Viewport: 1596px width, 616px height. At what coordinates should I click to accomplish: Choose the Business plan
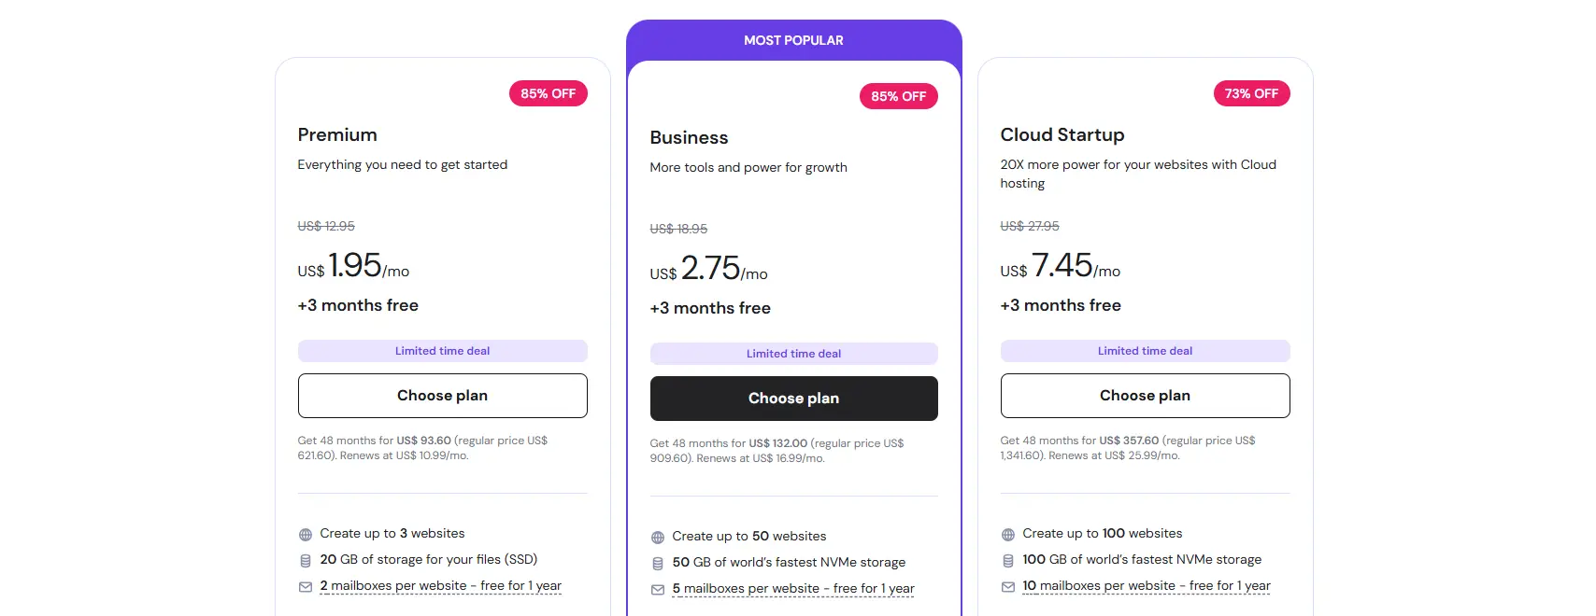(x=793, y=399)
